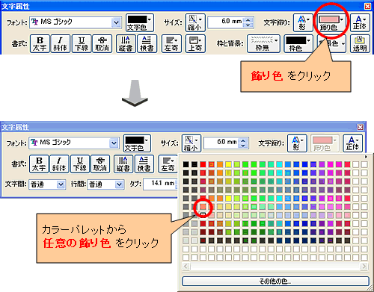
Task: Click the タブ 14.1 mm input field
Action: point(161,184)
